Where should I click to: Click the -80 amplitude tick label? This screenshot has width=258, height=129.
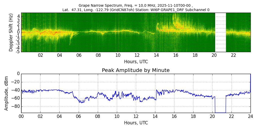[x=15, y=106]
